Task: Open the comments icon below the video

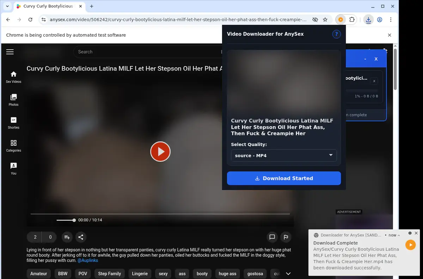Action: (272, 237)
